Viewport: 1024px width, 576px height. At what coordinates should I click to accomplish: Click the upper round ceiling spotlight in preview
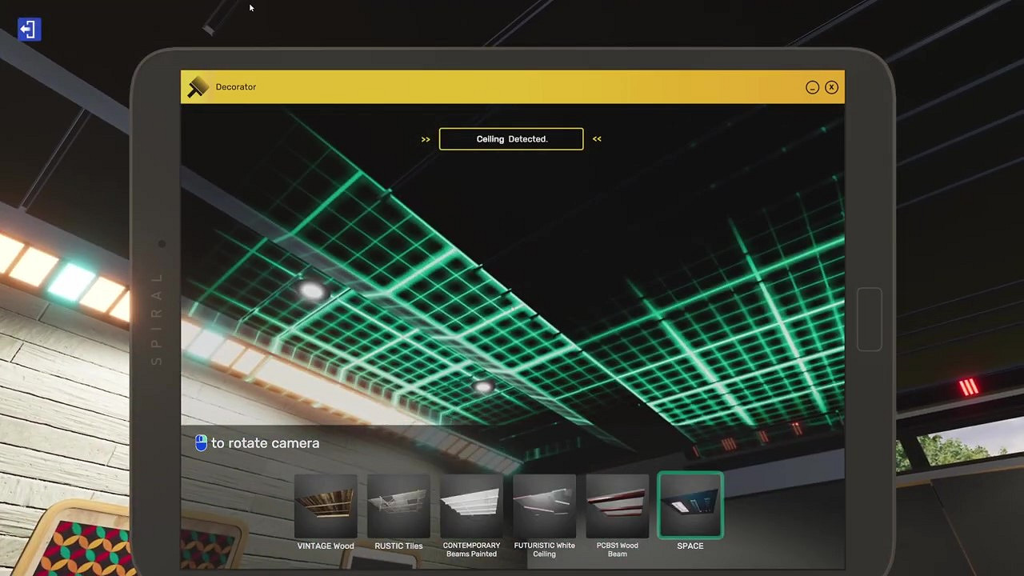(311, 291)
